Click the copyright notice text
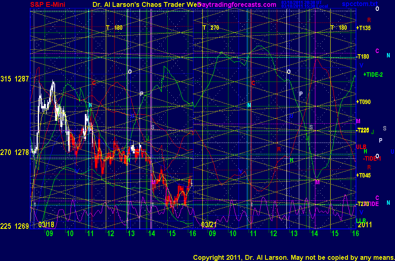Screen dimensions: 395x261 [294, 257]
